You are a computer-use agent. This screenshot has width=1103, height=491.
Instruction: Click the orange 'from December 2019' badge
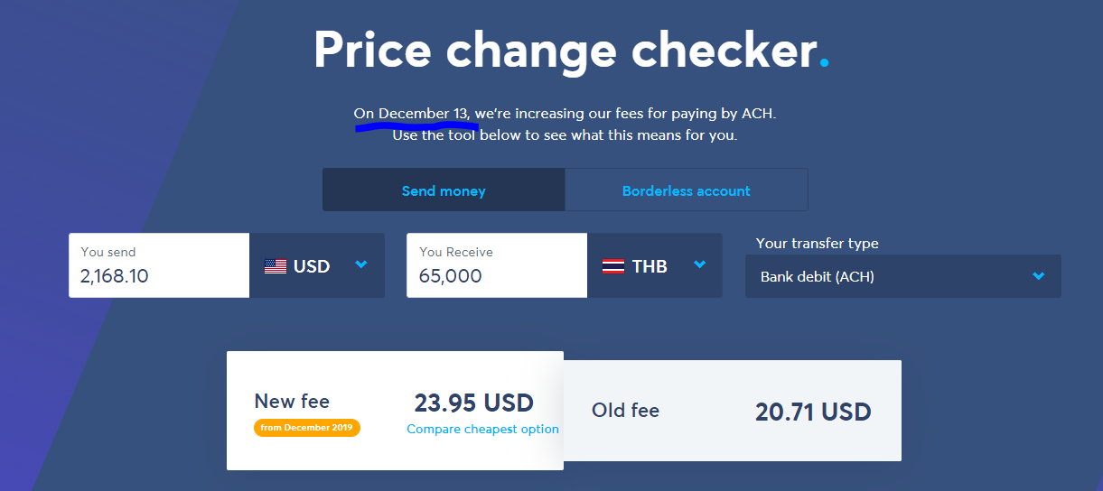[x=307, y=428]
